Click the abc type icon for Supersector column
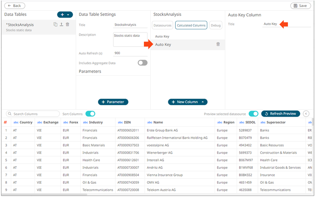Screen dimensions: 315x197 coord(263,123)
